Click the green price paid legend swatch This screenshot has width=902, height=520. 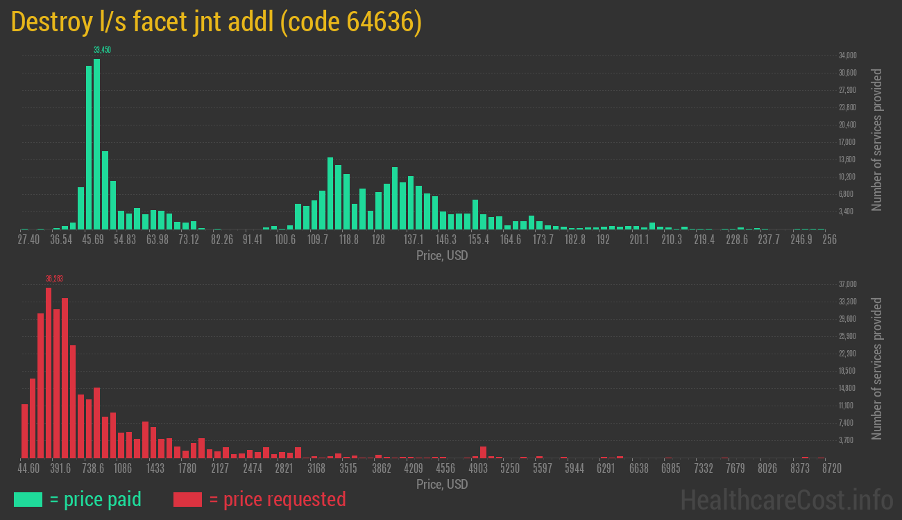pyautogui.click(x=28, y=499)
